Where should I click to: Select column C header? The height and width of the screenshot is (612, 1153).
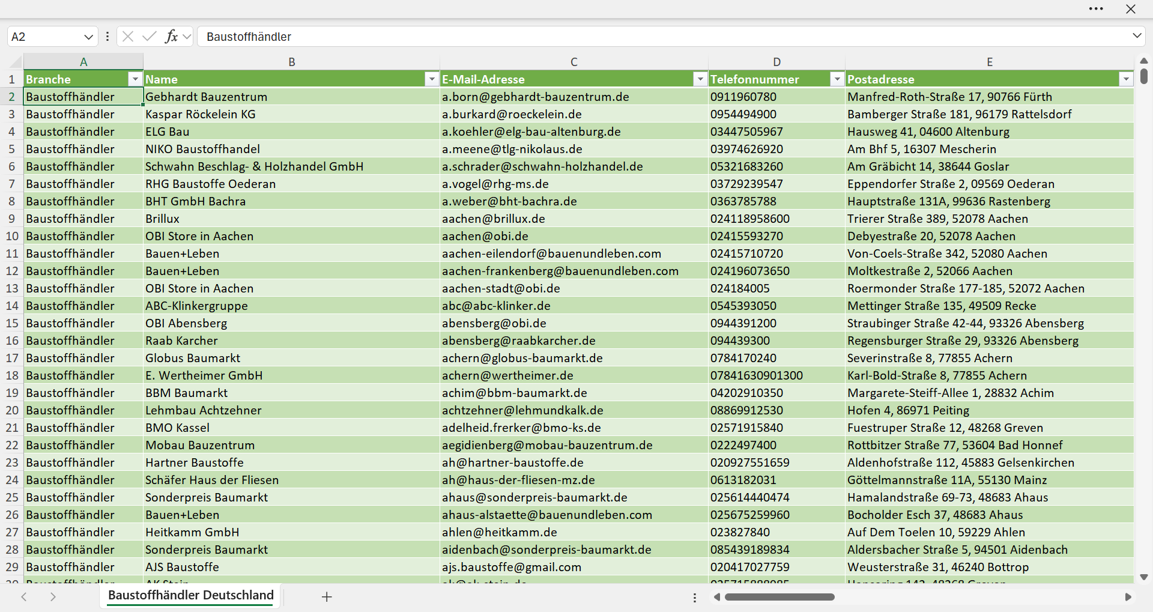[574, 62]
